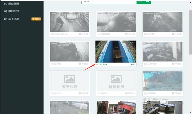Open 基础配置 in the sidebar

point(14,11)
